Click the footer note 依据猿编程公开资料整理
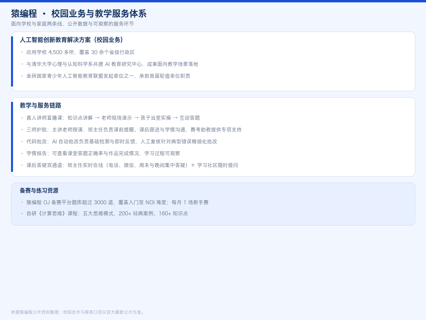 pyautogui.click(x=78, y=312)
